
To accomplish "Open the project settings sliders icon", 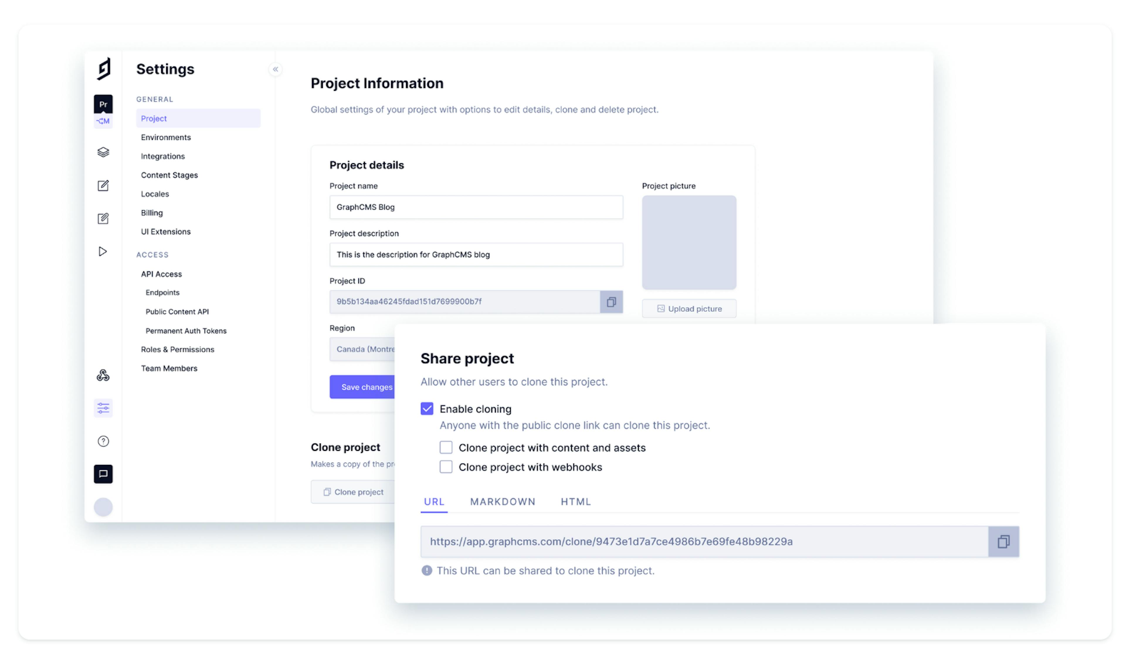I will coord(103,408).
